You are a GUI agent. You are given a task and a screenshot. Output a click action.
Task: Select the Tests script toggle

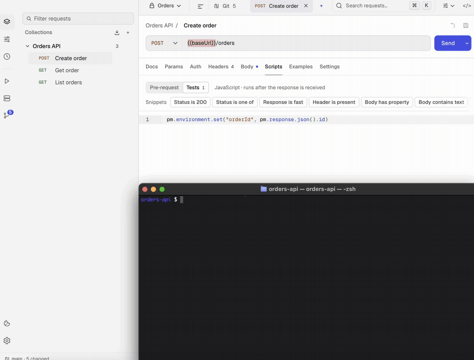pos(196,87)
